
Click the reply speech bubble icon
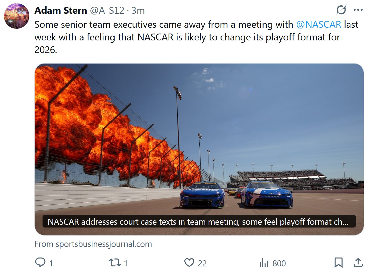[40, 263]
